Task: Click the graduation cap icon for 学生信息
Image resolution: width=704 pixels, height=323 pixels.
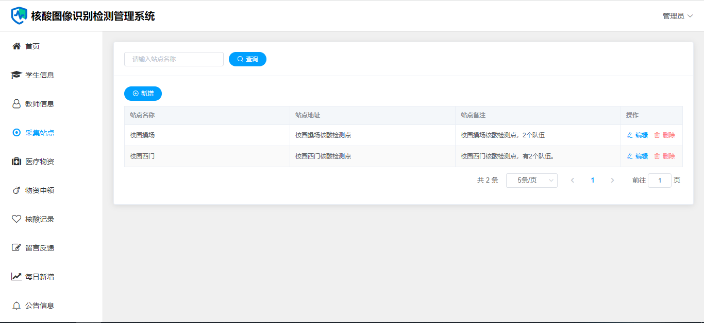Action: [x=16, y=75]
